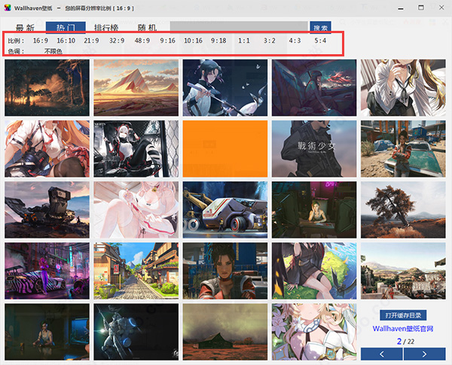
Task: Focus the search text input field
Action: 240,28
